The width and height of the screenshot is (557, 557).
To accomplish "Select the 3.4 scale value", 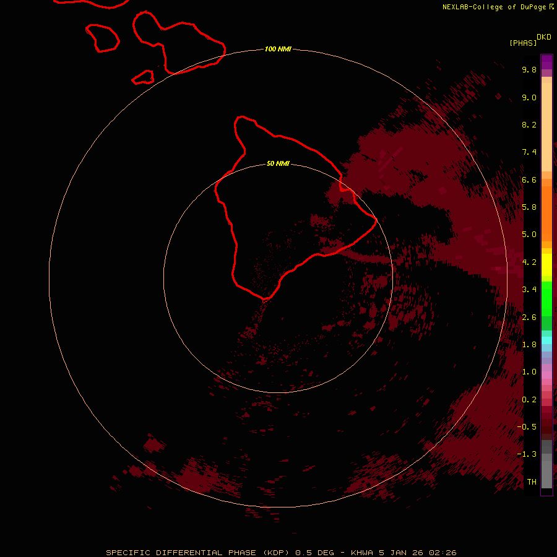I will pos(529,289).
